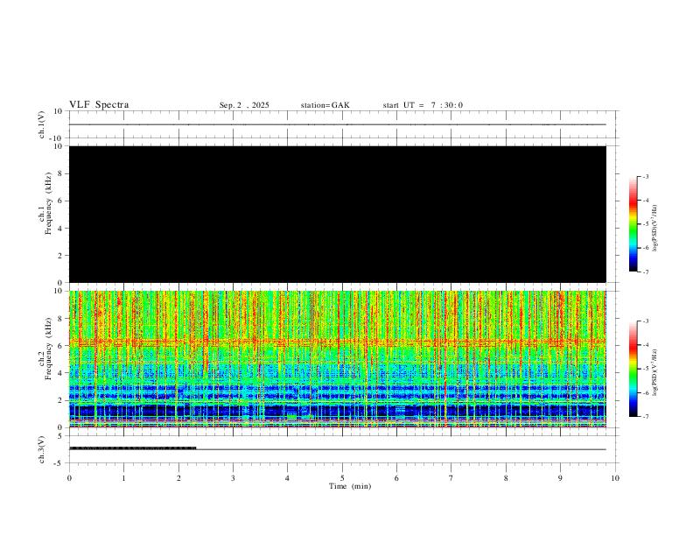This screenshot has width=693, height=536.
Task: Click the "-3" tick on upper colorbar
Action: tap(645, 176)
